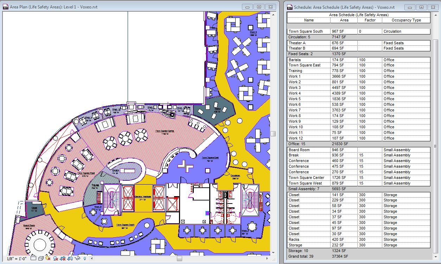Click the Work 7 name cell
The height and width of the screenshot is (264, 441).
tap(309, 110)
